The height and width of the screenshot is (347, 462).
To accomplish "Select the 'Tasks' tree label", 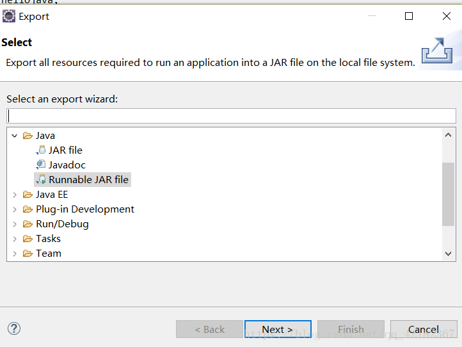I will click(49, 239).
